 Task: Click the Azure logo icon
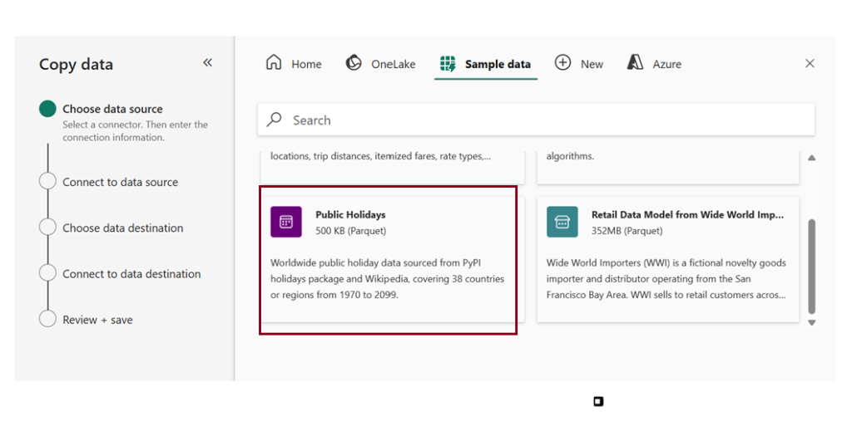[636, 63]
